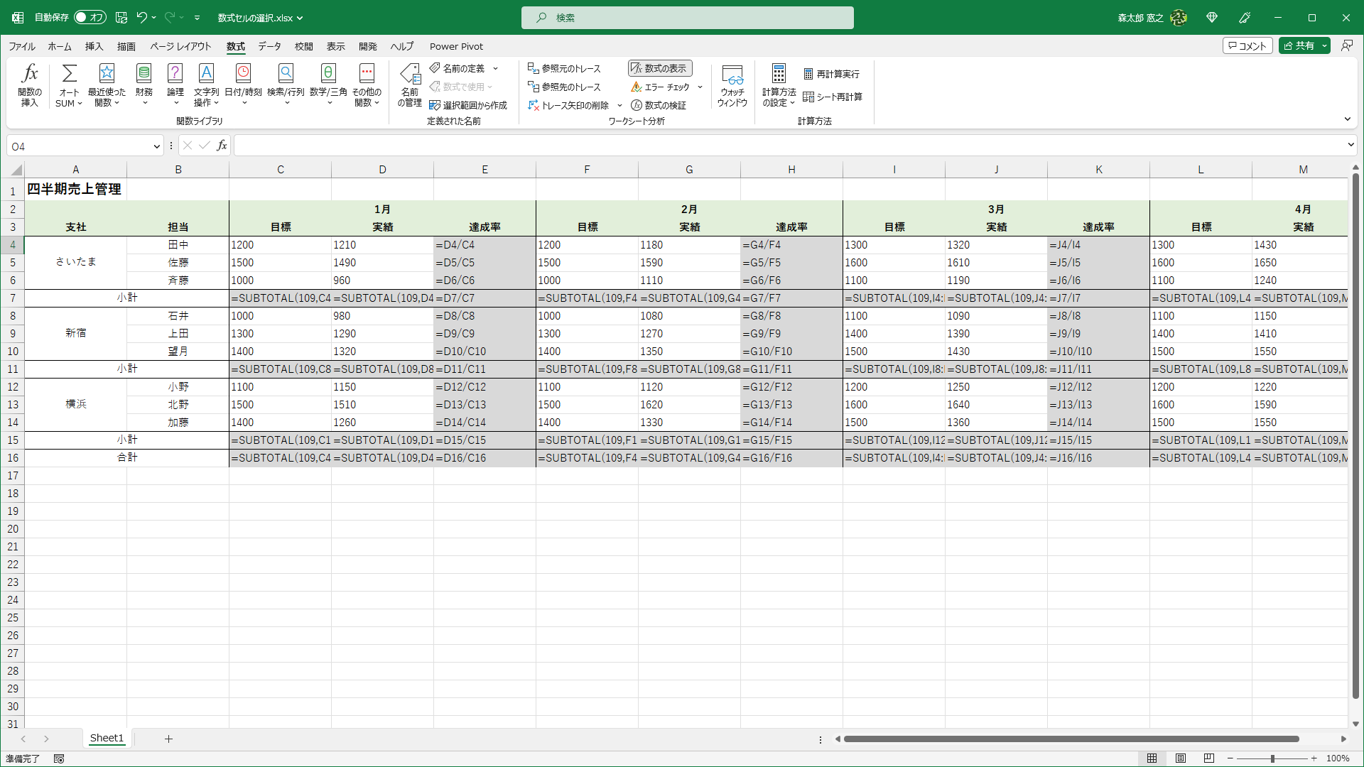Click the Insert Function fx icon
The image size is (1364, 767).
point(29,74)
